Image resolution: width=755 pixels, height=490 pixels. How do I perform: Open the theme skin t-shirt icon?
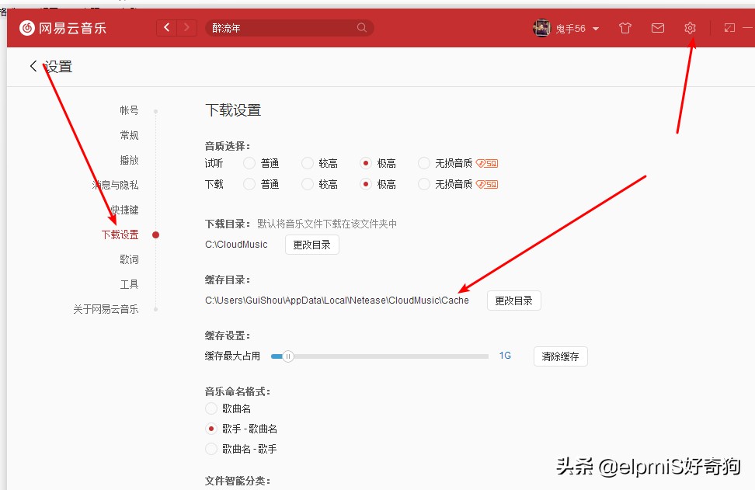625,27
